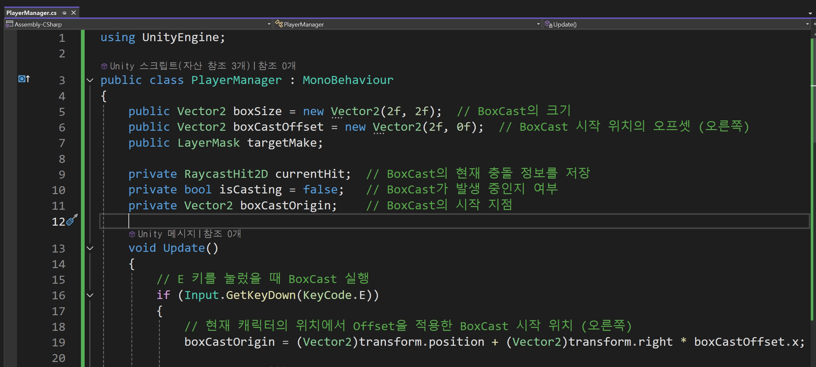
Task: Collapse the PlayerManager class outlining region
Action: click(90, 80)
